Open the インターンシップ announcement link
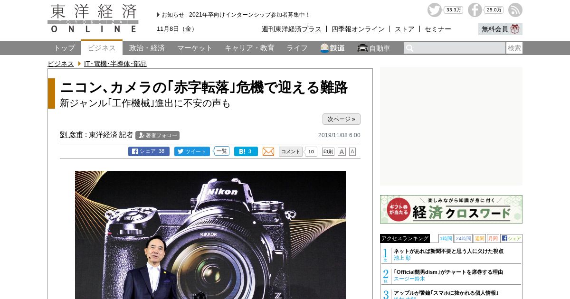This screenshot has height=299, width=570. coord(249,15)
